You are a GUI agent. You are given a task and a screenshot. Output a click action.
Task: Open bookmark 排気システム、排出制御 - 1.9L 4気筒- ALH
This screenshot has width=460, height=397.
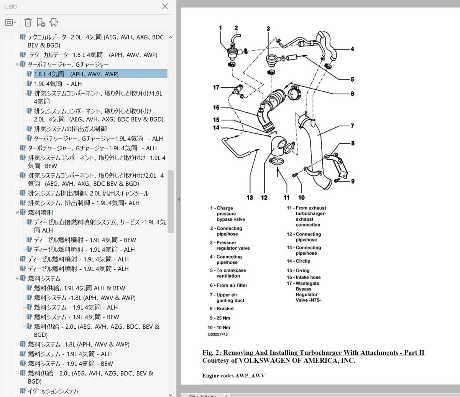click(x=84, y=203)
